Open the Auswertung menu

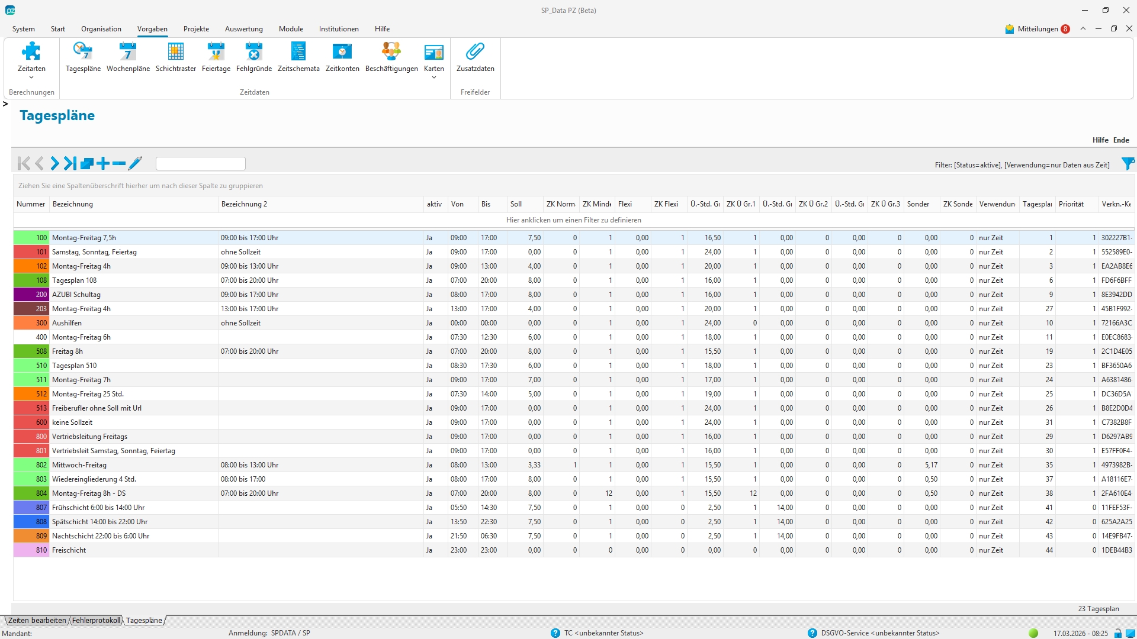(243, 29)
